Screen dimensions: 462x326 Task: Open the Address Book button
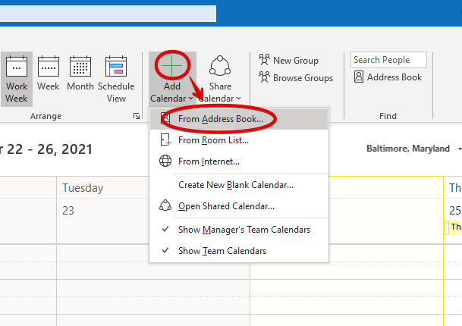pos(388,77)
